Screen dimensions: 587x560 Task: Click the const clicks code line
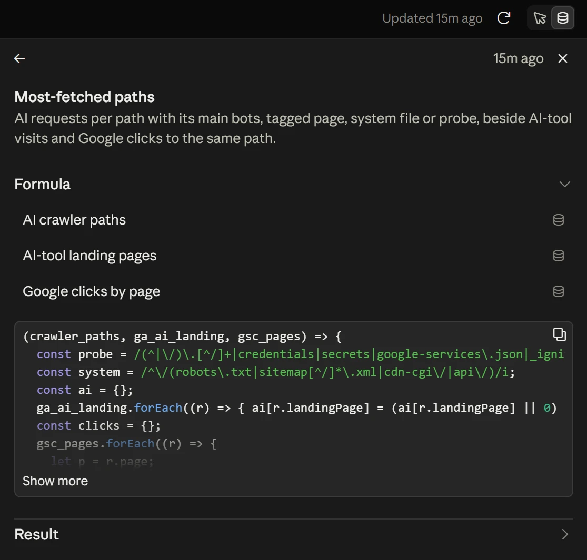pyautogui.click(x=99, y=426)
